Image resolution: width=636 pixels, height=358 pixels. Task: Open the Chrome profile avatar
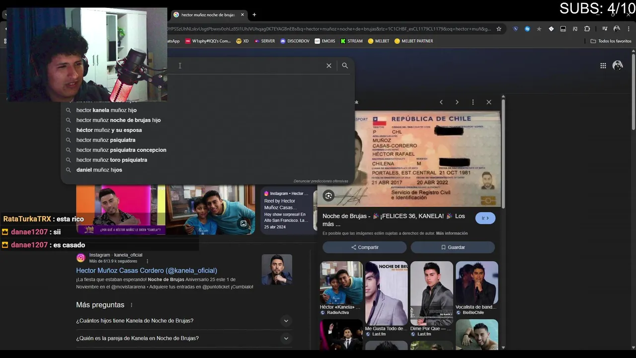tap(617, 29)
